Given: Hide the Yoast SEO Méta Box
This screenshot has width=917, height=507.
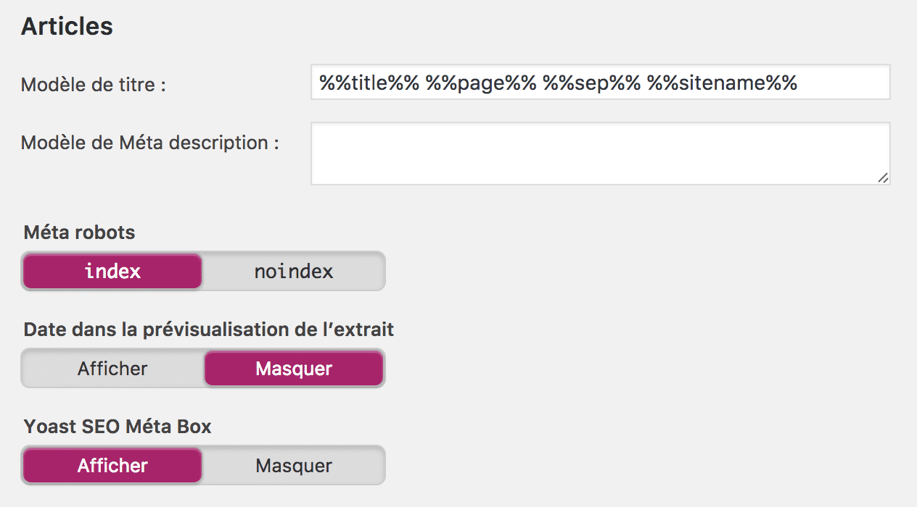Looking at the screenshot, I should click(294, 465).
